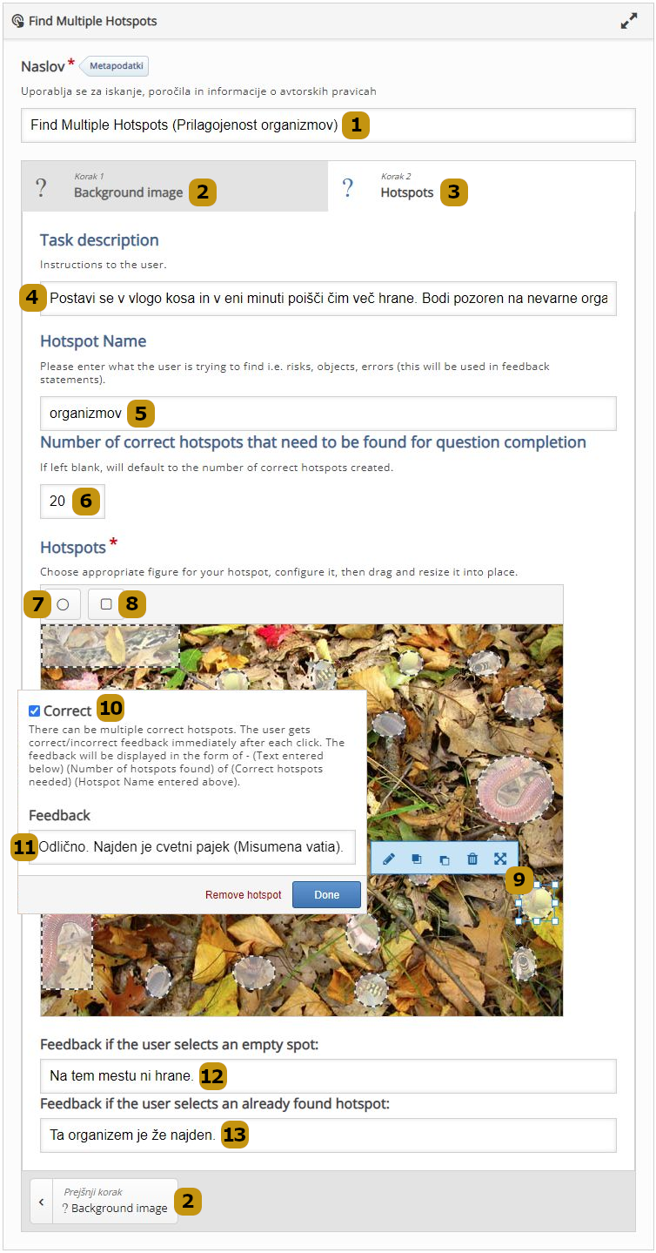
Task: Toggle the Correct checkbox
Action: tap(35, 711)
